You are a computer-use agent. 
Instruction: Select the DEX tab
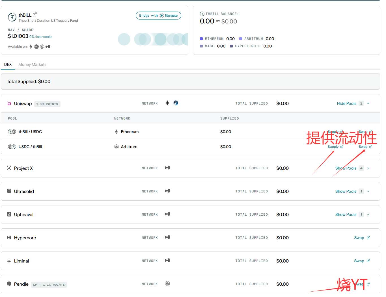click(x=8, y=64)
